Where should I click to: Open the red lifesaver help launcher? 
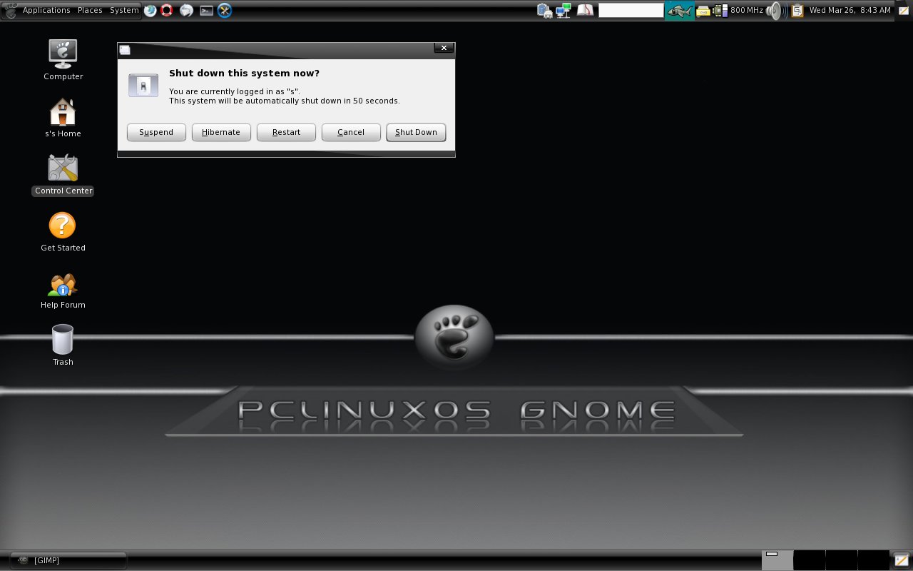coord(167,10)
